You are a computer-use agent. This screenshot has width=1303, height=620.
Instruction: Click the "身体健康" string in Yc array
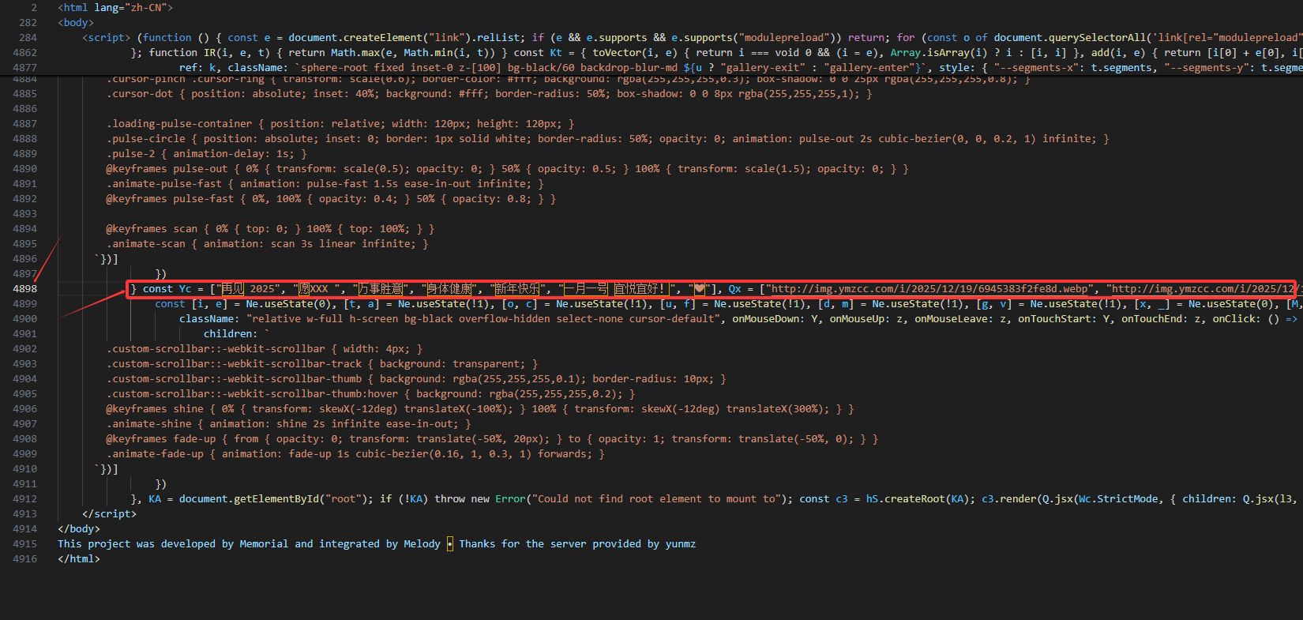coord(449,289)
